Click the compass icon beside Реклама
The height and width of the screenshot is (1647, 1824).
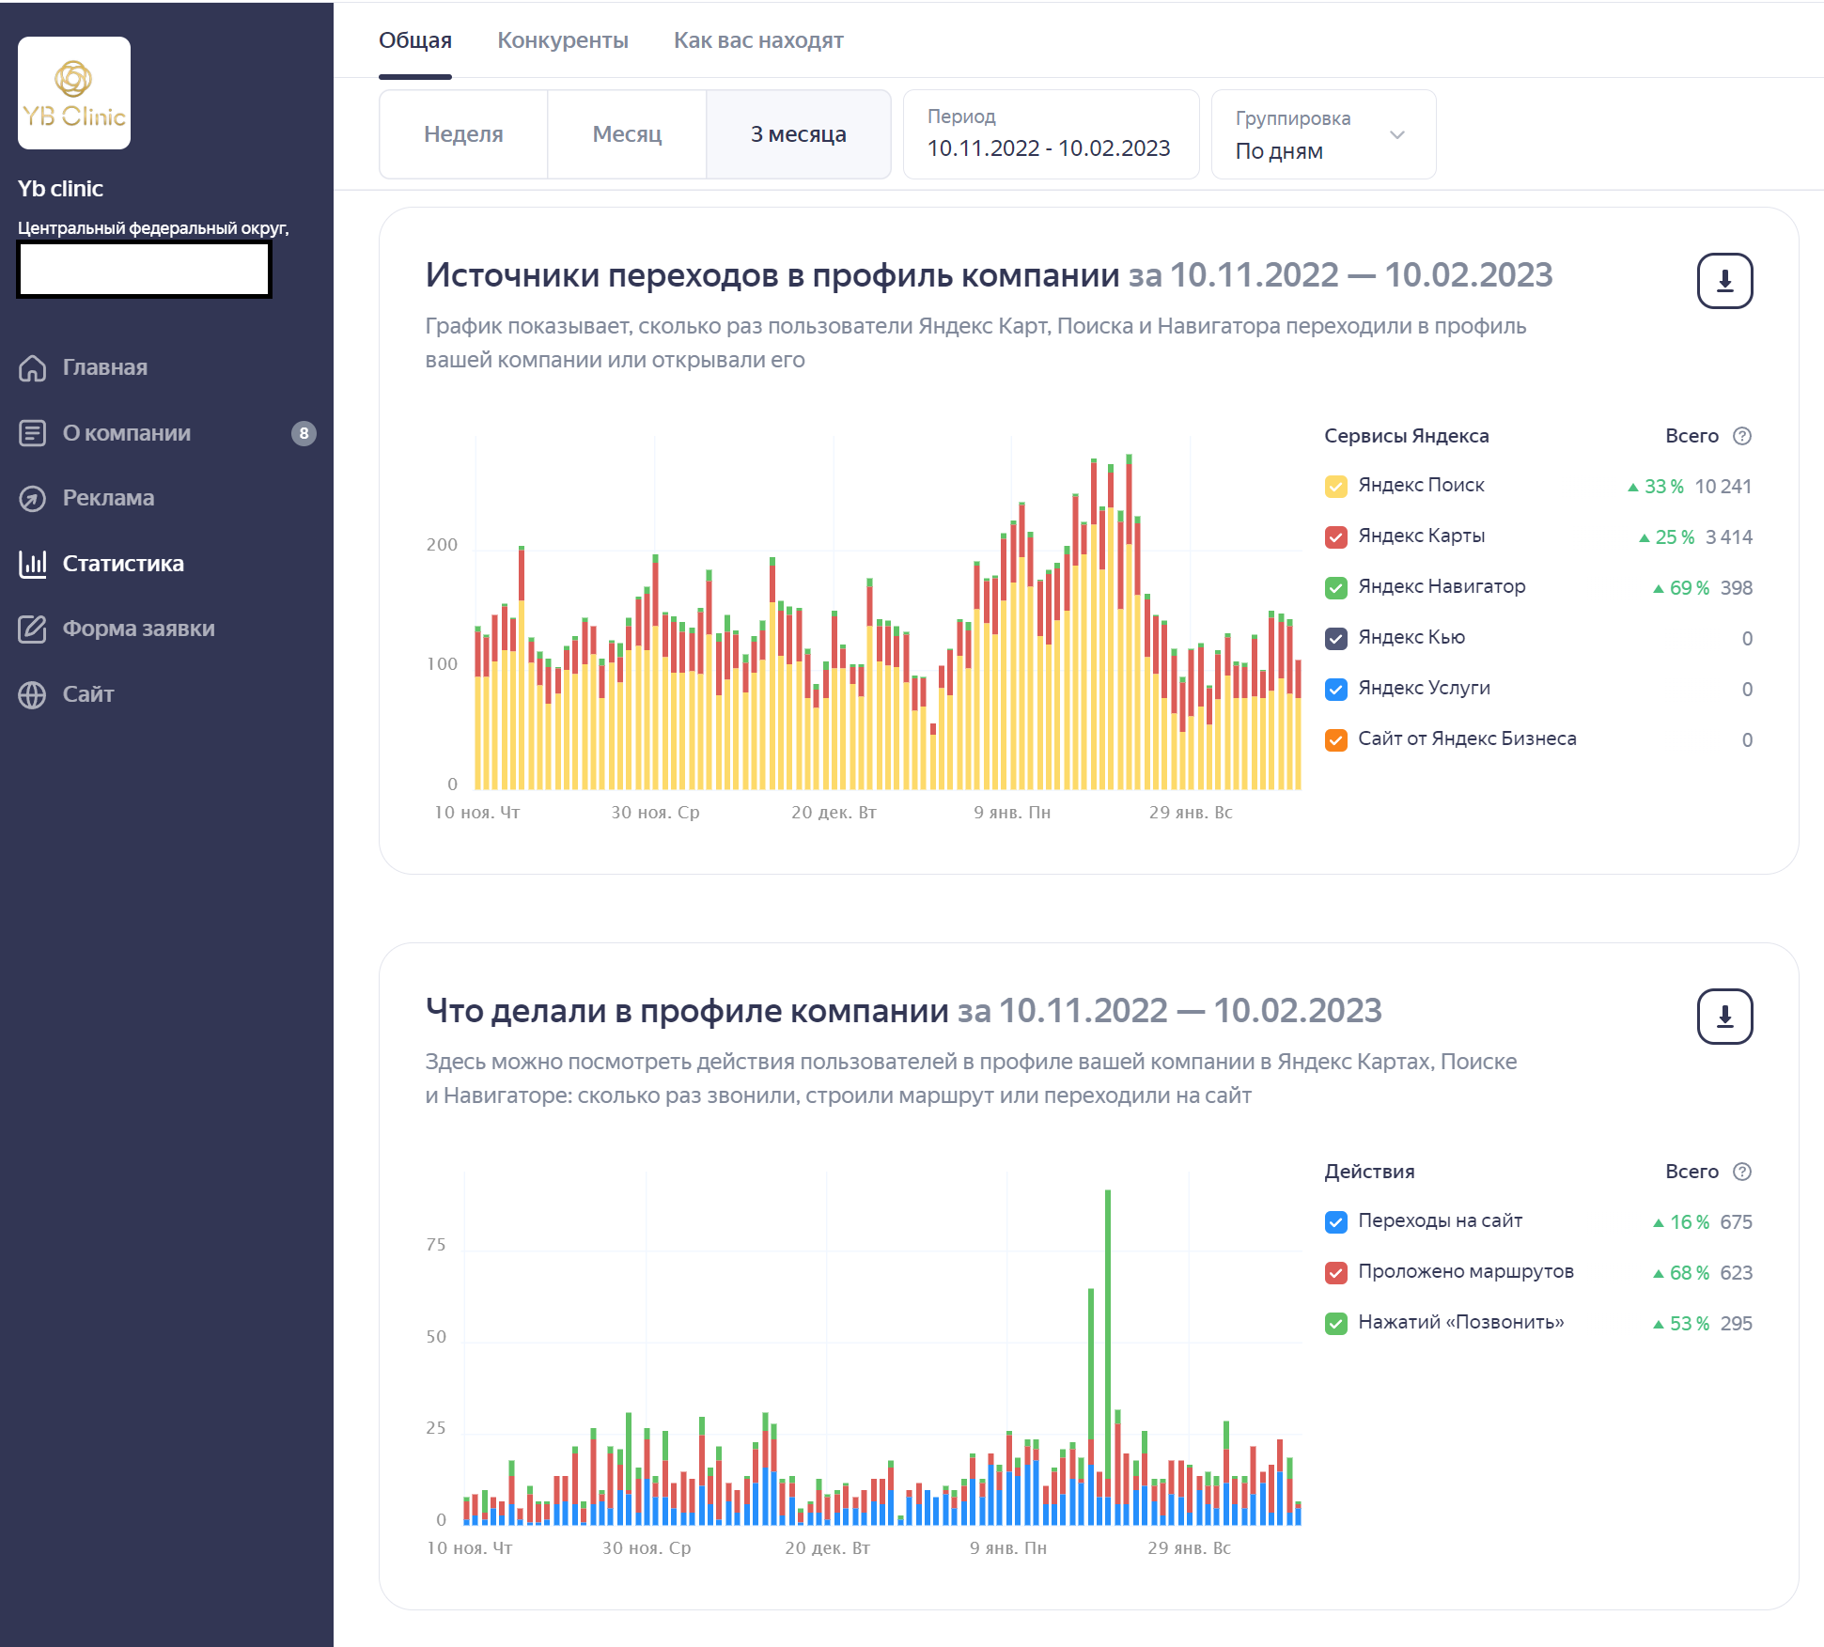pyautogui.click(x=32, y=498)
